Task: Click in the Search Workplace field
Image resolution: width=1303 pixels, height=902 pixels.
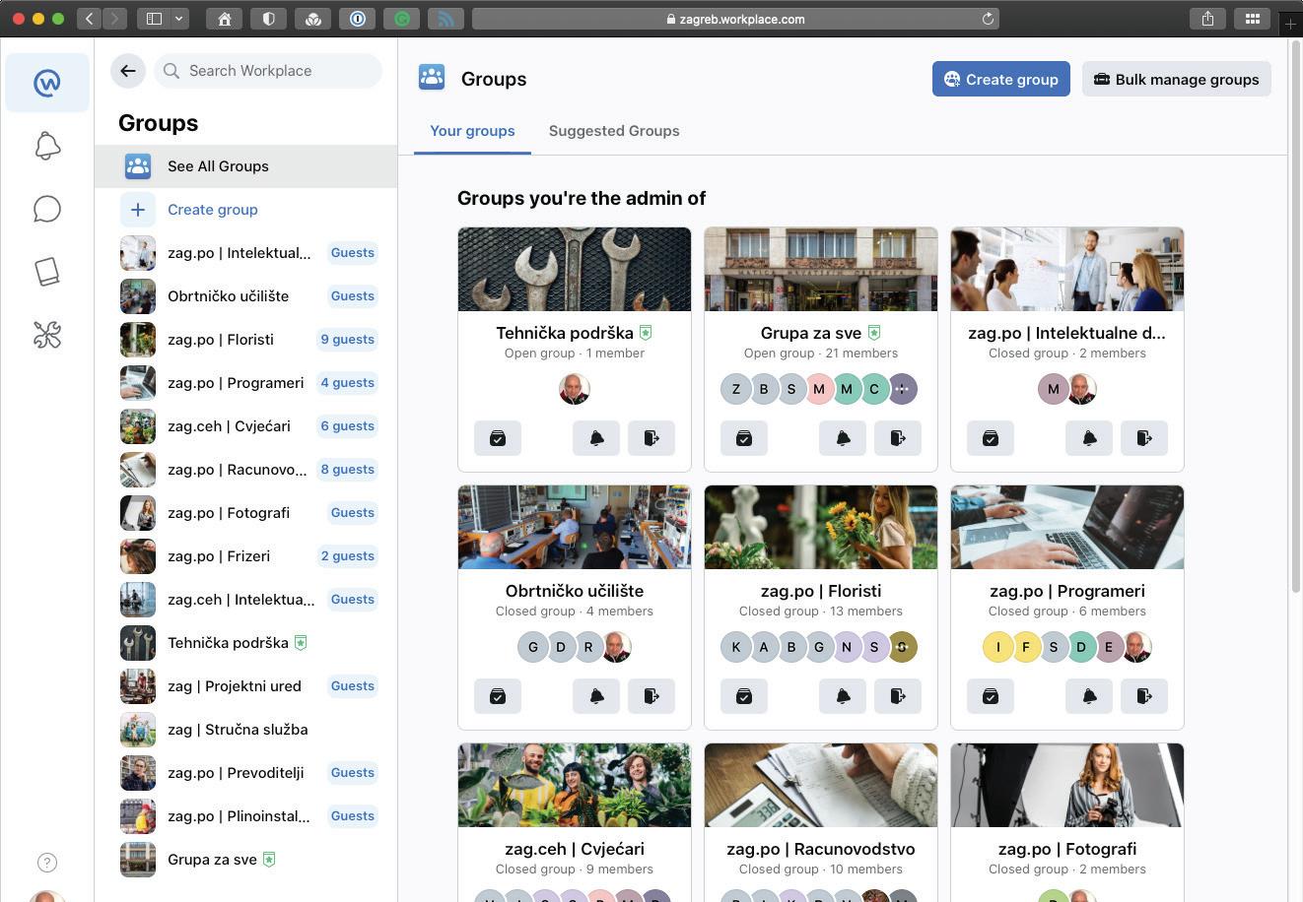Action: coord(268,71)
